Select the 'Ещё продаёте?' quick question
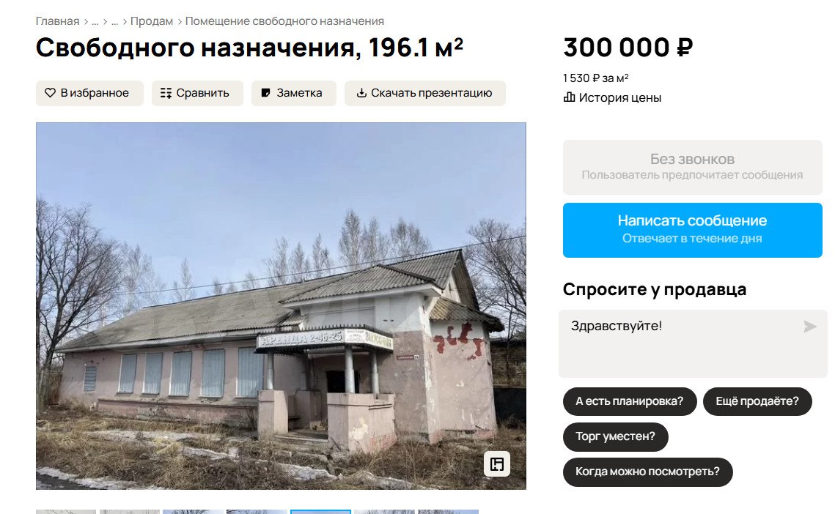Screen dimensions: 835x514 pos(757,401)
